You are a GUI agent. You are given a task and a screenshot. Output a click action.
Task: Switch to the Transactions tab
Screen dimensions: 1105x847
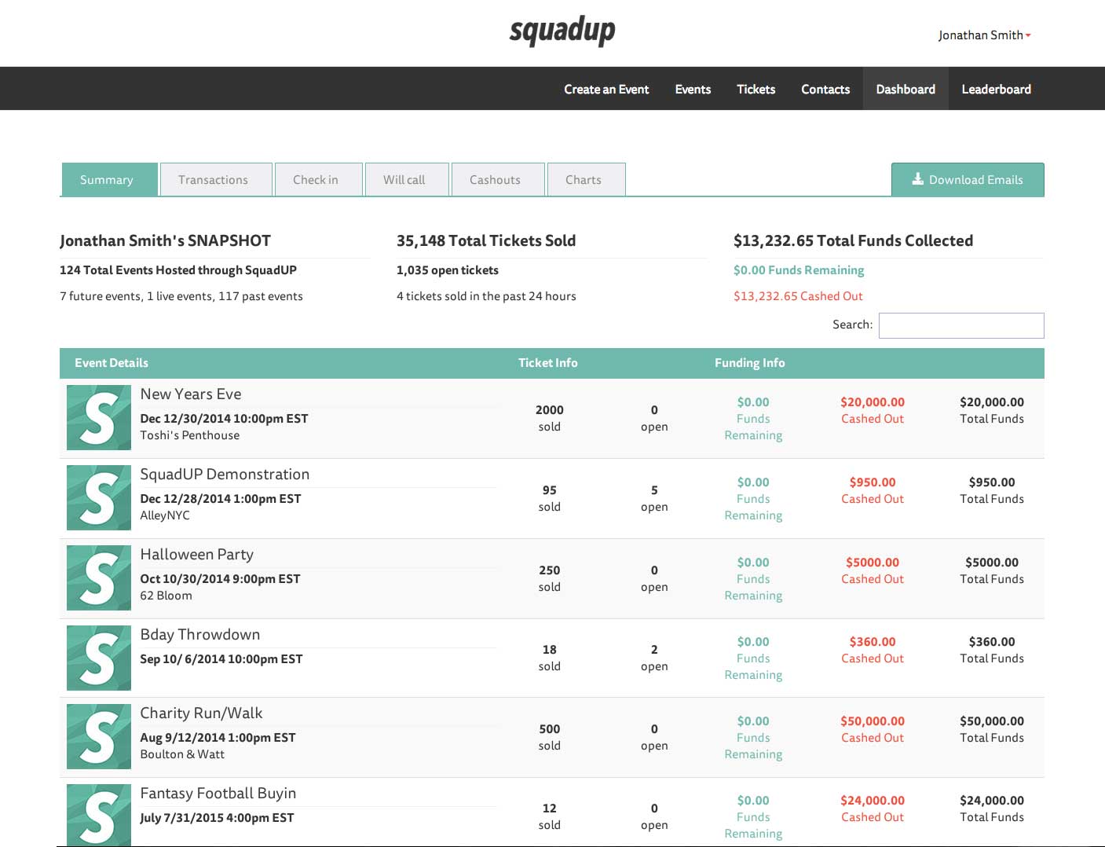pos(213,180)
